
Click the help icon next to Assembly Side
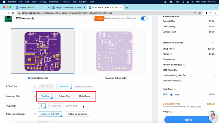click(x=35, y=96)
